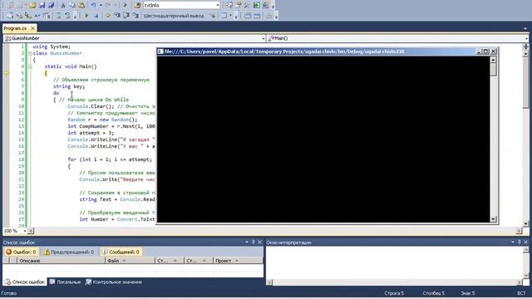Click the Step Into icon
The width and height of the screenshot is (532, 299).
coord(116,16)
